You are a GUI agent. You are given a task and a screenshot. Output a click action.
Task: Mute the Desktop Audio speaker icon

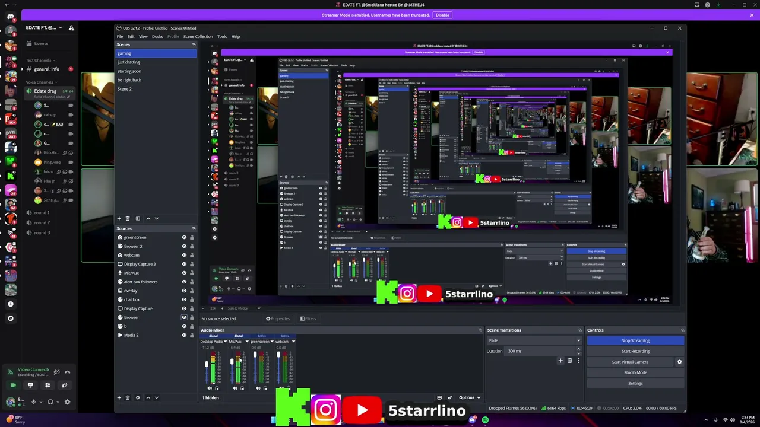tap(210, 388)
